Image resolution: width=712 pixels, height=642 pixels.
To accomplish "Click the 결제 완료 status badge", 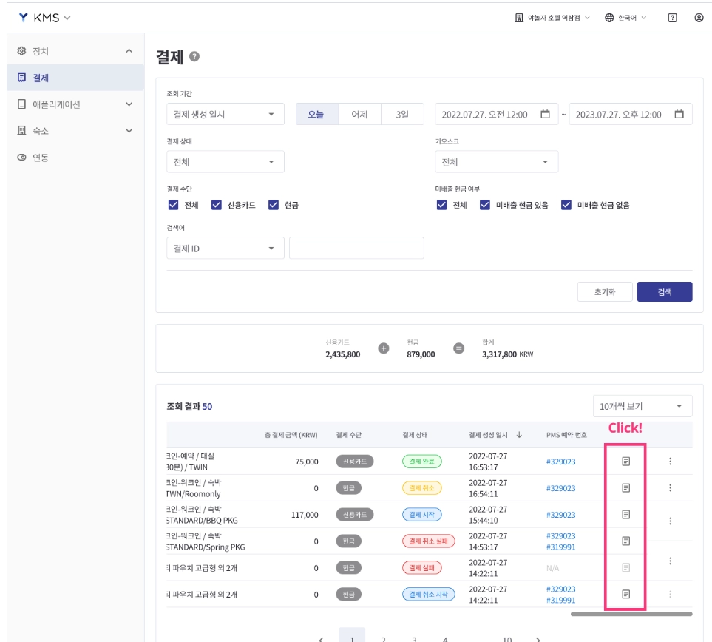I will click(422, 462).
